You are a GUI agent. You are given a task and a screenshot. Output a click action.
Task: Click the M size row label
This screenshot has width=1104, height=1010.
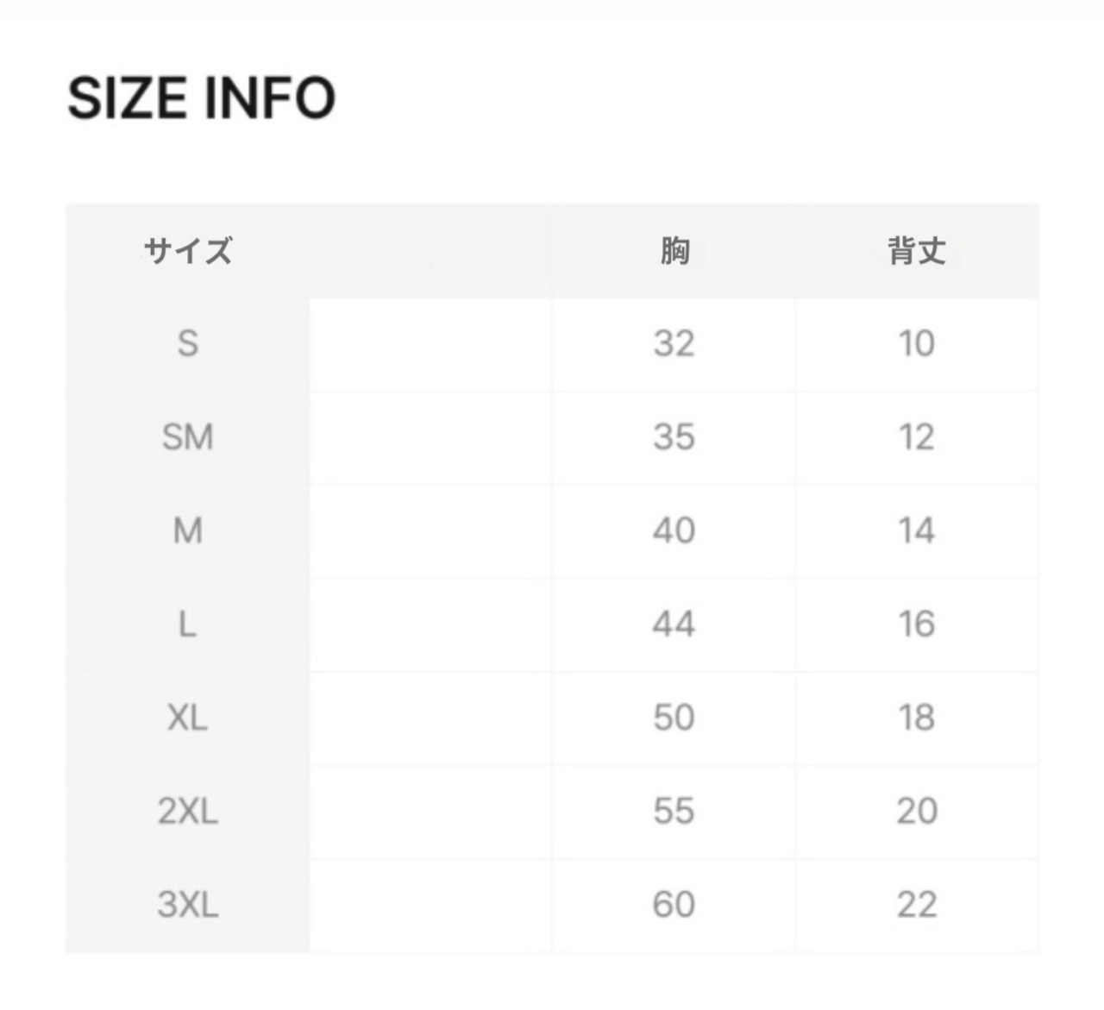[188, 530]
